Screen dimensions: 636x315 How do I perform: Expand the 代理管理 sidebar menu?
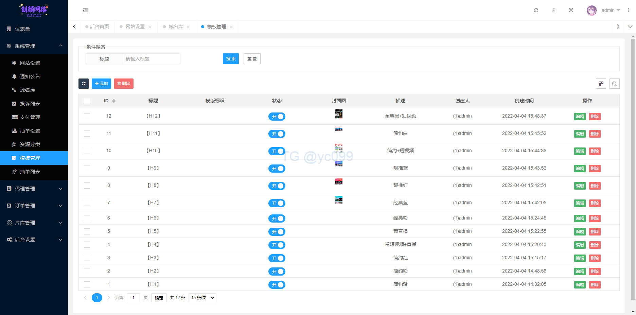[34, 189]
